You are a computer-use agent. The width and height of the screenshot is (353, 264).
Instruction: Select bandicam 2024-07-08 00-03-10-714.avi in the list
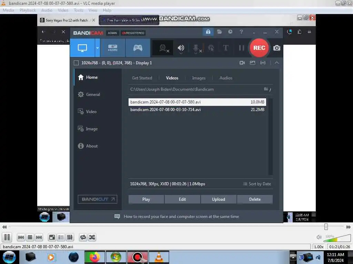197,110
